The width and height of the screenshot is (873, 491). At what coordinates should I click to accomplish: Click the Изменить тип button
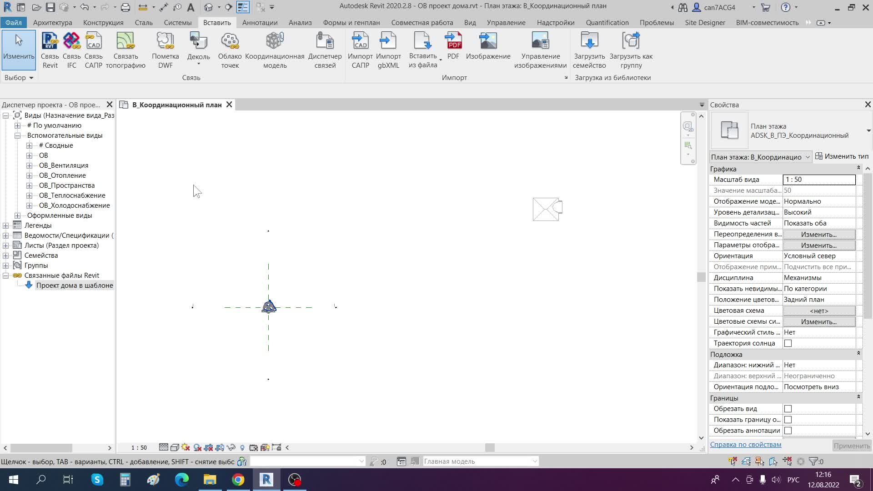pos(842,156)
